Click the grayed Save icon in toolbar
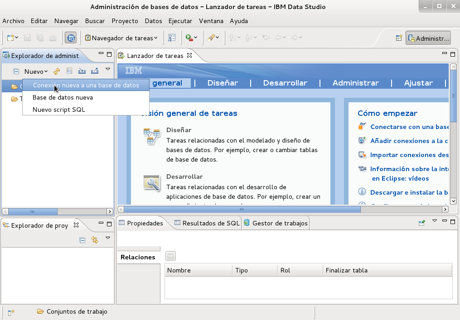Viewport: 460px width, 320px height. [27, 38]
